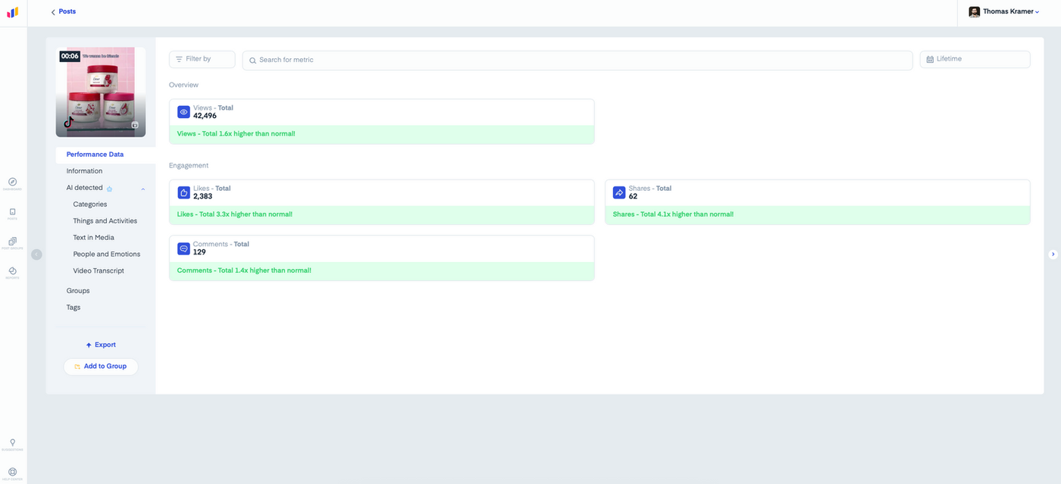Image resolution: width=1061 pixels, height=484 pixels.
Task: Click the app logo at top left
Action: pos(12,12)
